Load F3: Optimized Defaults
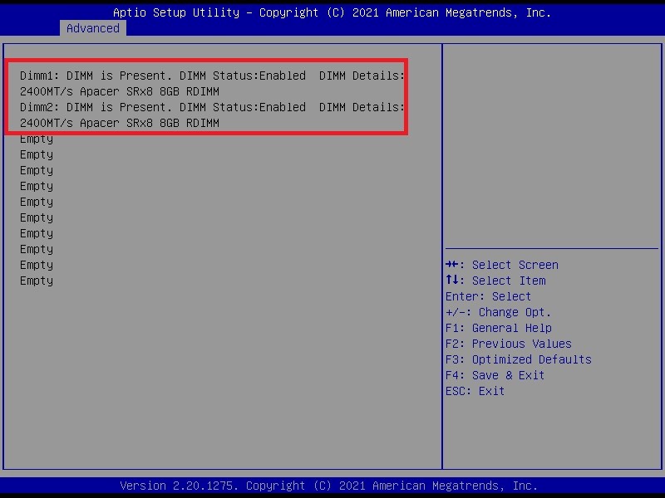The height and width of the screenshot is (498, 665). click(518, 359)
